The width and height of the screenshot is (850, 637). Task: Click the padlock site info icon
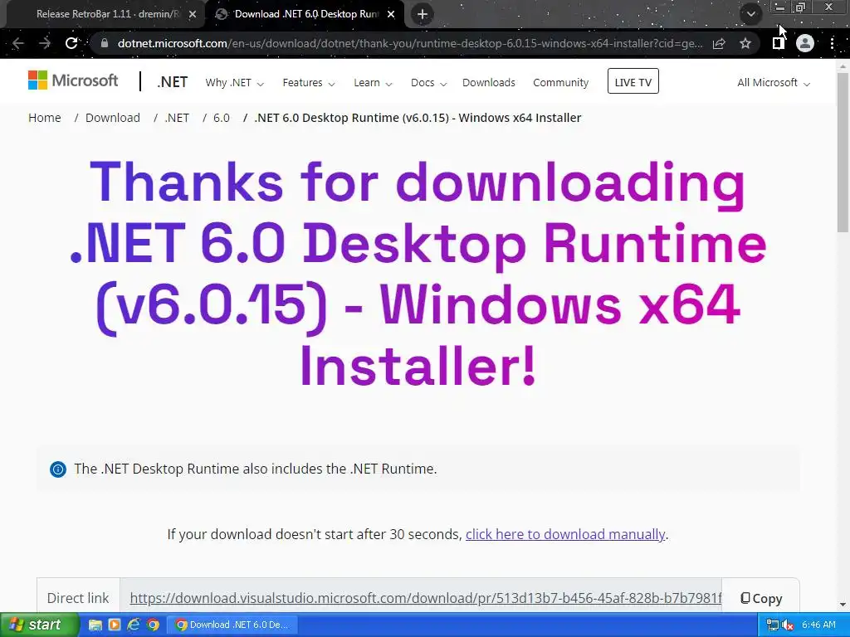coord(105,43)
